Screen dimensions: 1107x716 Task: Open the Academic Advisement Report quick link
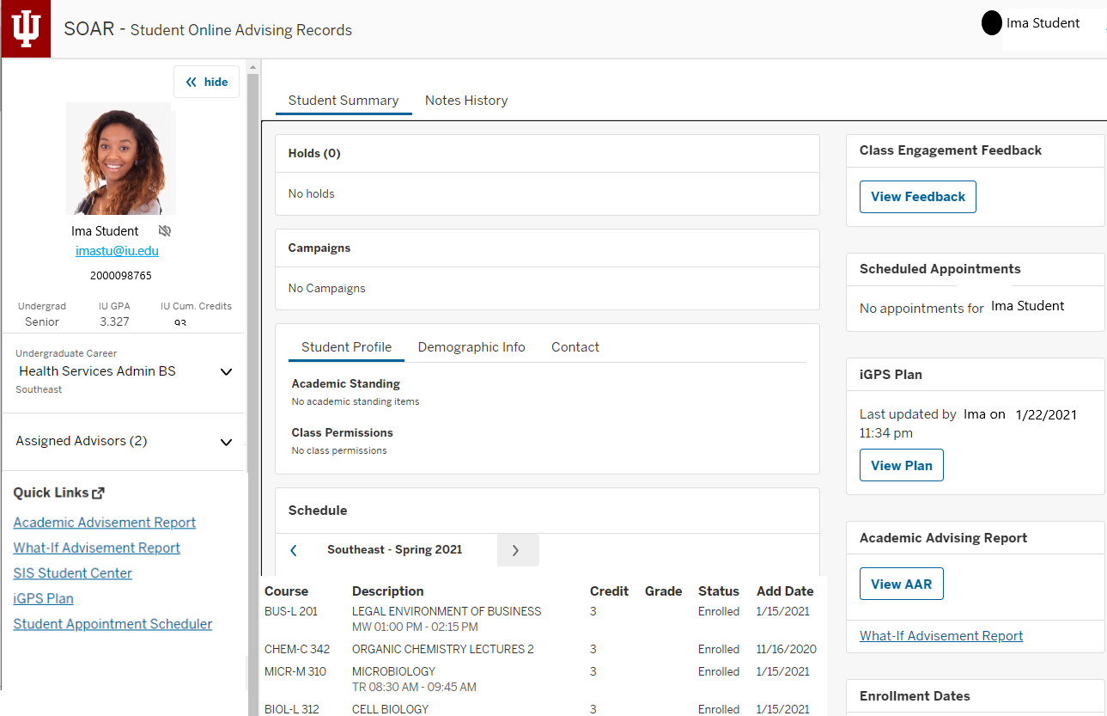pos(105,523)
